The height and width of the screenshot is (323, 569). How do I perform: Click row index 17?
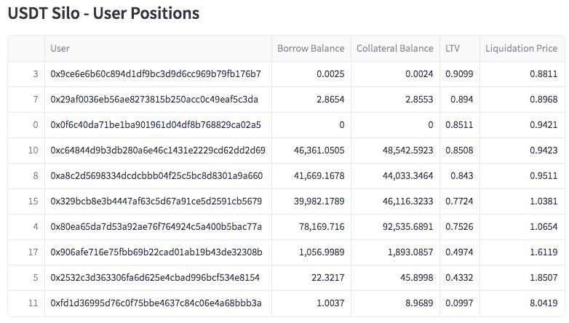click(x=33, y=252)
